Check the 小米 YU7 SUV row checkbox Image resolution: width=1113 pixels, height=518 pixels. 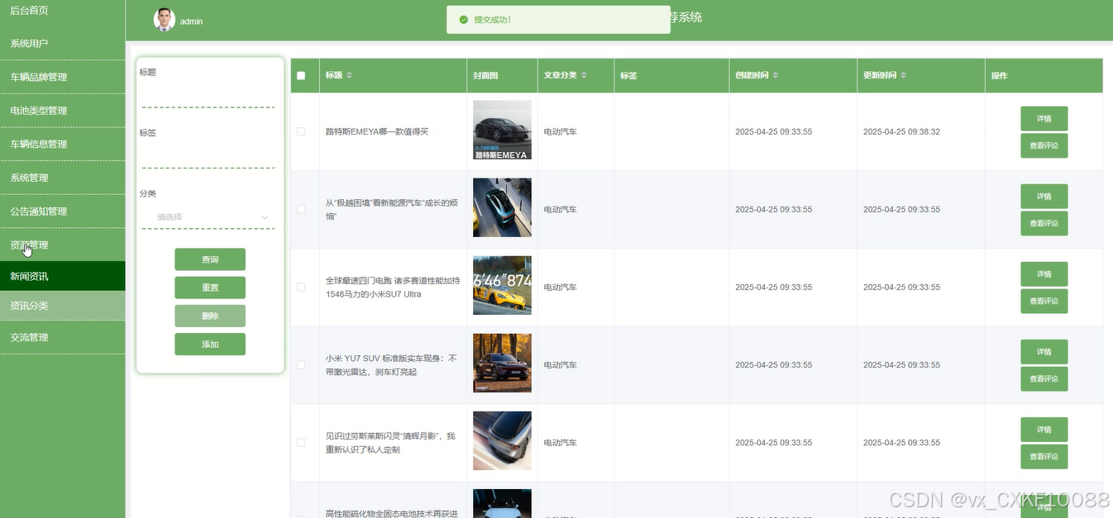[301, 364]
